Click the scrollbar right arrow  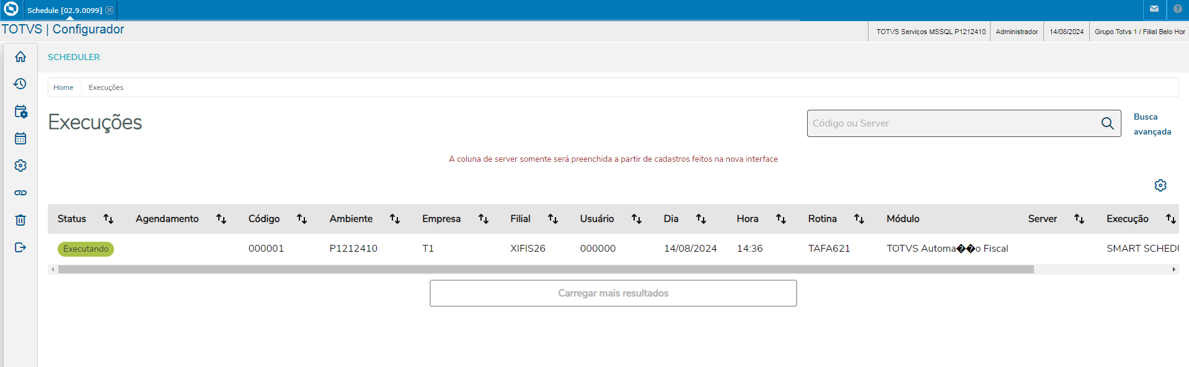[x=1174, y=270]
